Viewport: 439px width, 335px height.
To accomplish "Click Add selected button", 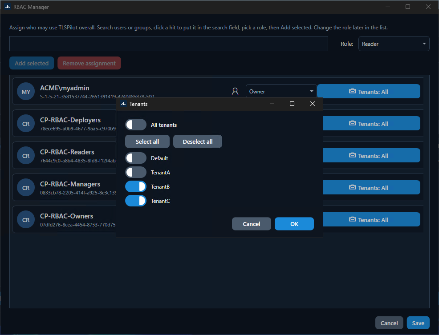I will point(32,63).
